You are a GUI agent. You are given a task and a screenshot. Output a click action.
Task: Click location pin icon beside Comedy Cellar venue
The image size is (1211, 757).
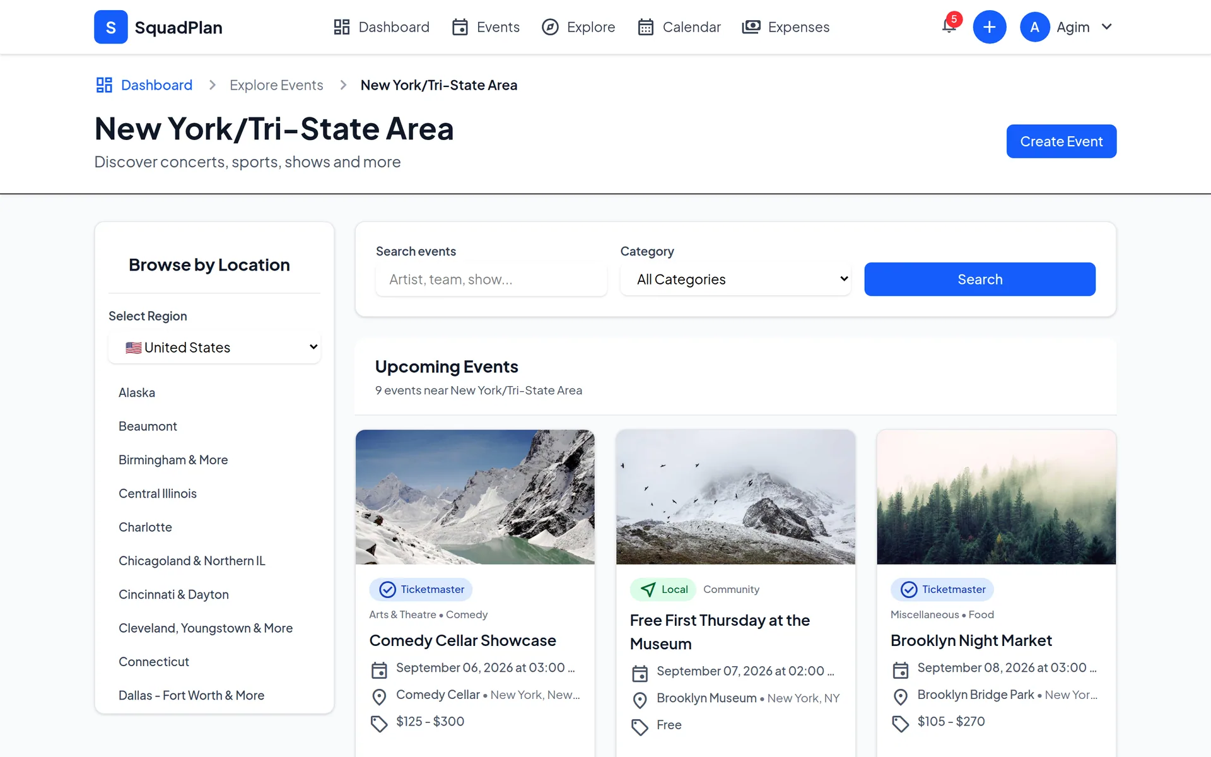click(379, 697)
